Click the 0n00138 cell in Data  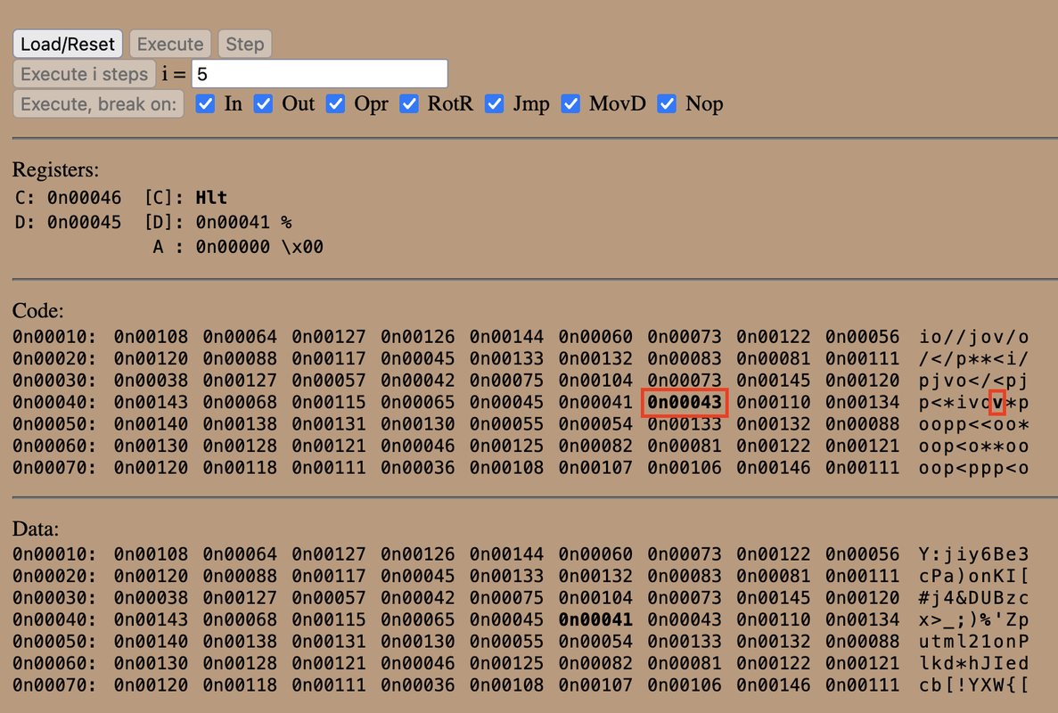[x=240, y=642]
